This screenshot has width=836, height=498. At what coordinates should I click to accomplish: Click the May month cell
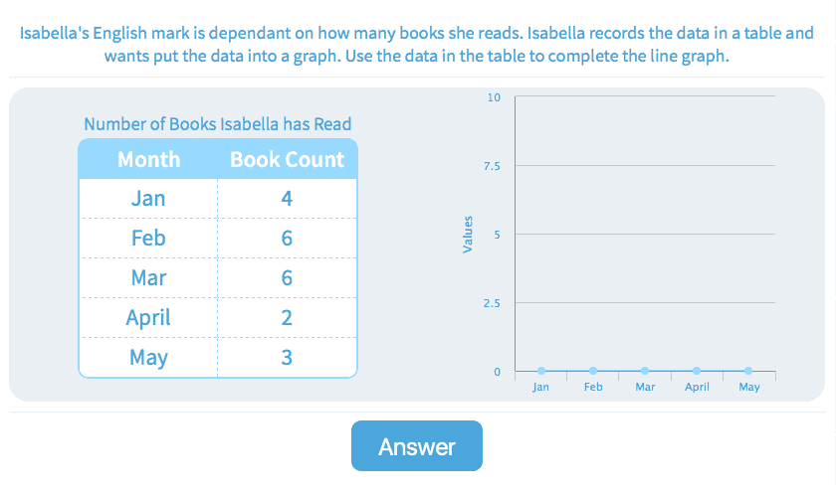point(148,358)
